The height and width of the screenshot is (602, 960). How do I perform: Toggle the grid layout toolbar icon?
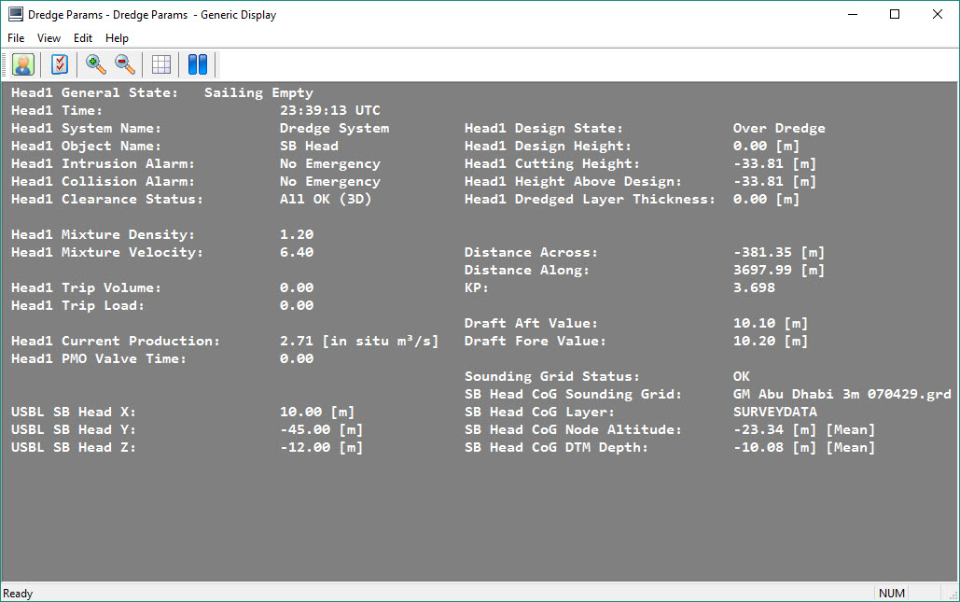point(161,64)
